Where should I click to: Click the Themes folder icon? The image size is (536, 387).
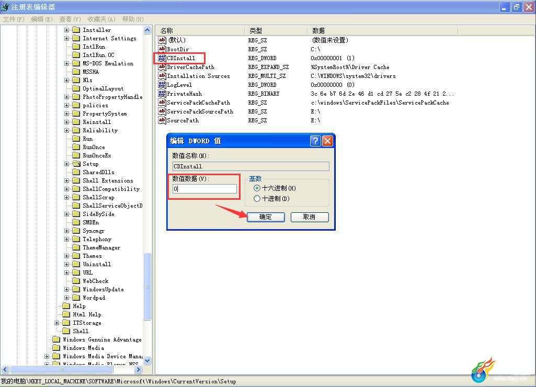[x=76, y=256]
